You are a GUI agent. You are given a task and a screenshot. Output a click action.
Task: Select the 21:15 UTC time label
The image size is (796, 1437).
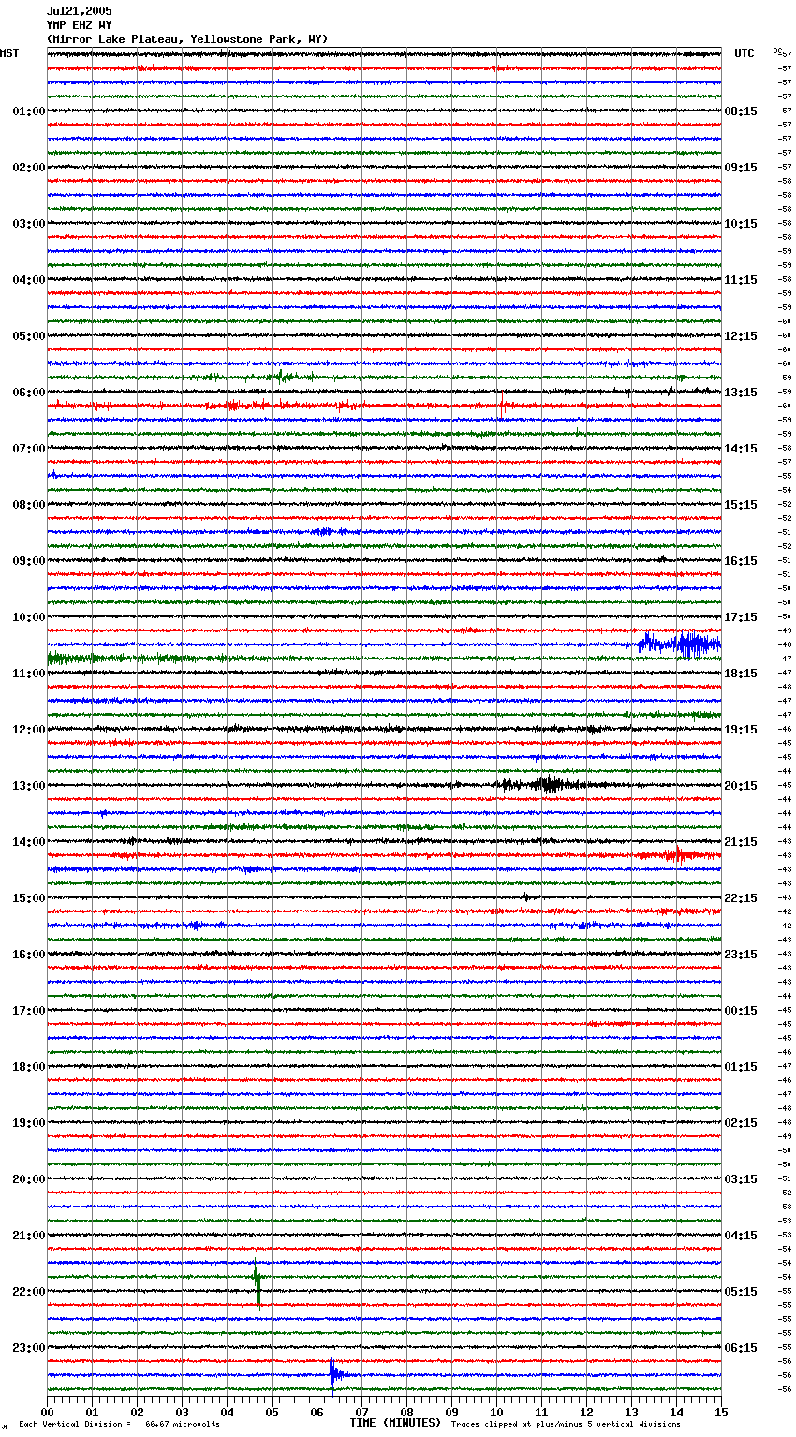[741, 842]
